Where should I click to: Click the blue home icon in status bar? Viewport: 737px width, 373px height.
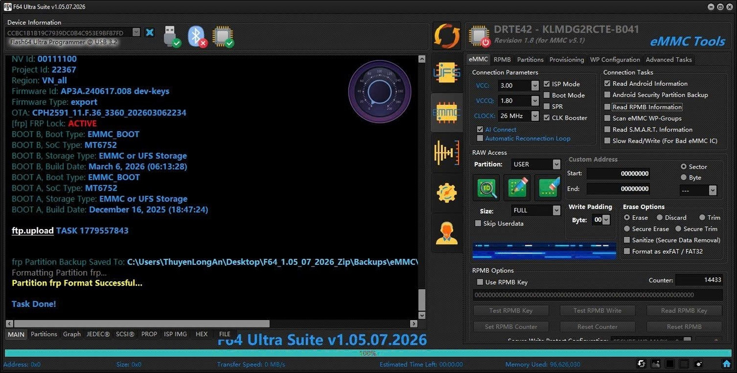point(727,364)
